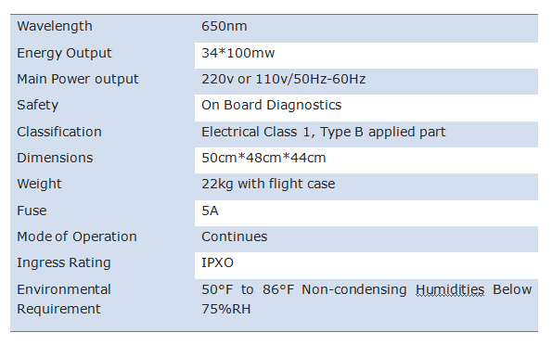Click the underlined word Humidities
552x345 pixels.
click(x=450, y=290)
